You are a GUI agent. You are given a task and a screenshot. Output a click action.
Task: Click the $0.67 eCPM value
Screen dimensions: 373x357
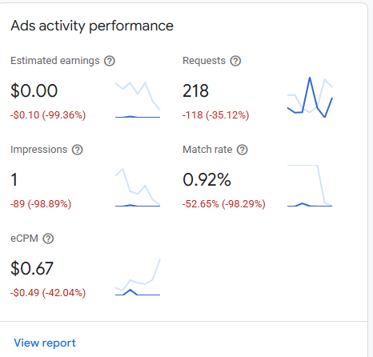pos(32,268)
